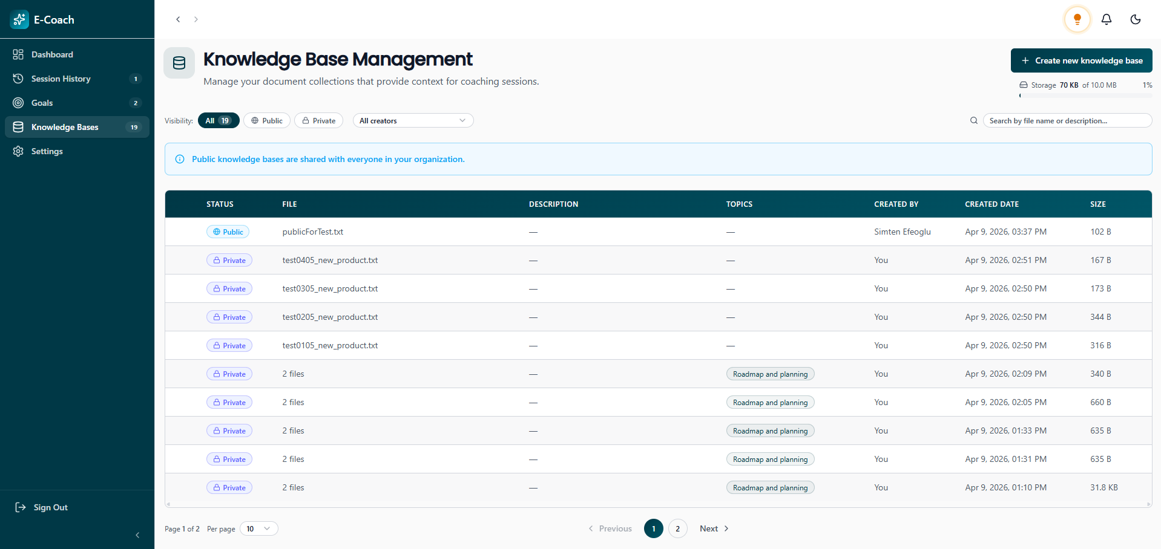Click the Settings gear icon
The width and height of the screenshot is (1161, 549).
pos(18,151)
